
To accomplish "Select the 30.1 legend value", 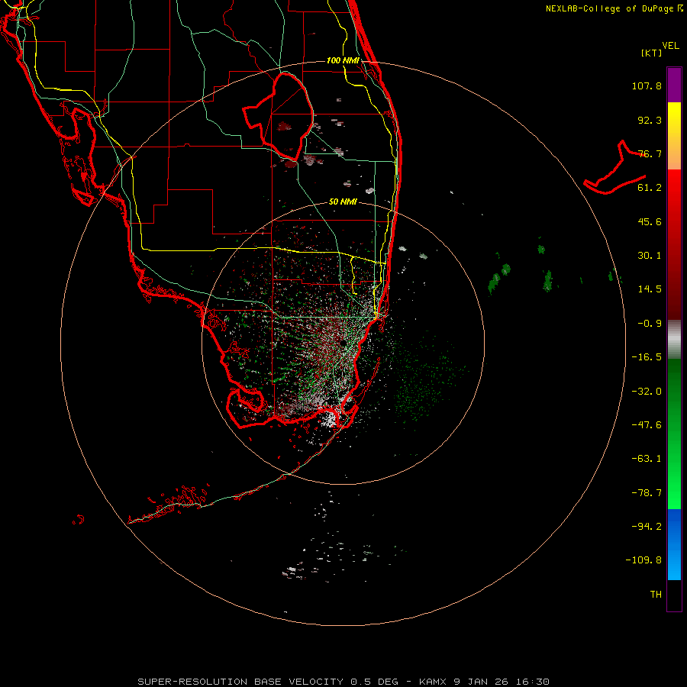I will (650, 256).
